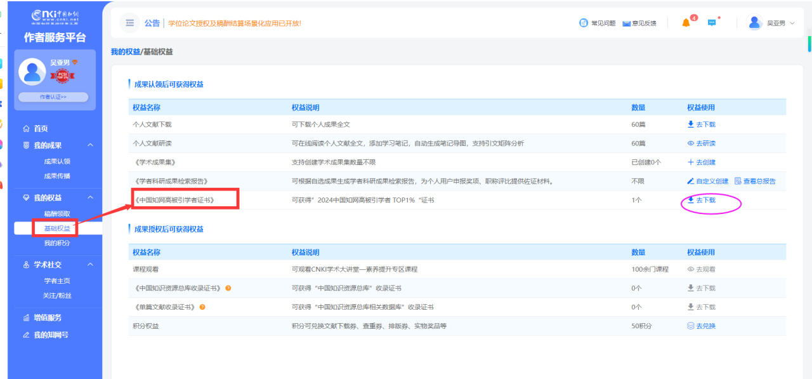Click the 常见问题 help icon

point(584,23)
